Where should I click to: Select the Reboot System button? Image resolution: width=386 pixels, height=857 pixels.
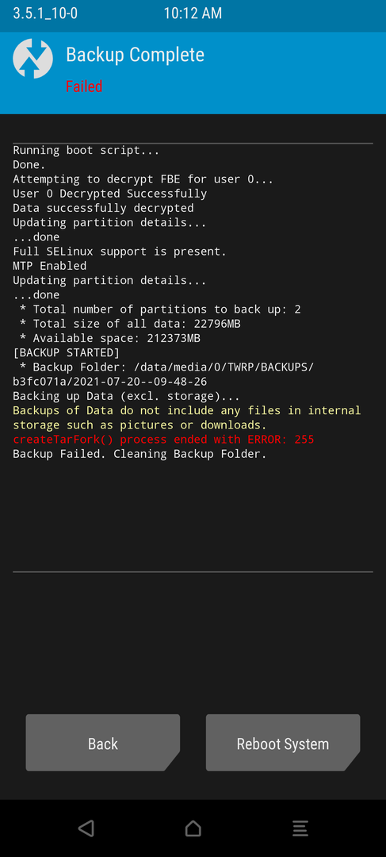[283, 743]
